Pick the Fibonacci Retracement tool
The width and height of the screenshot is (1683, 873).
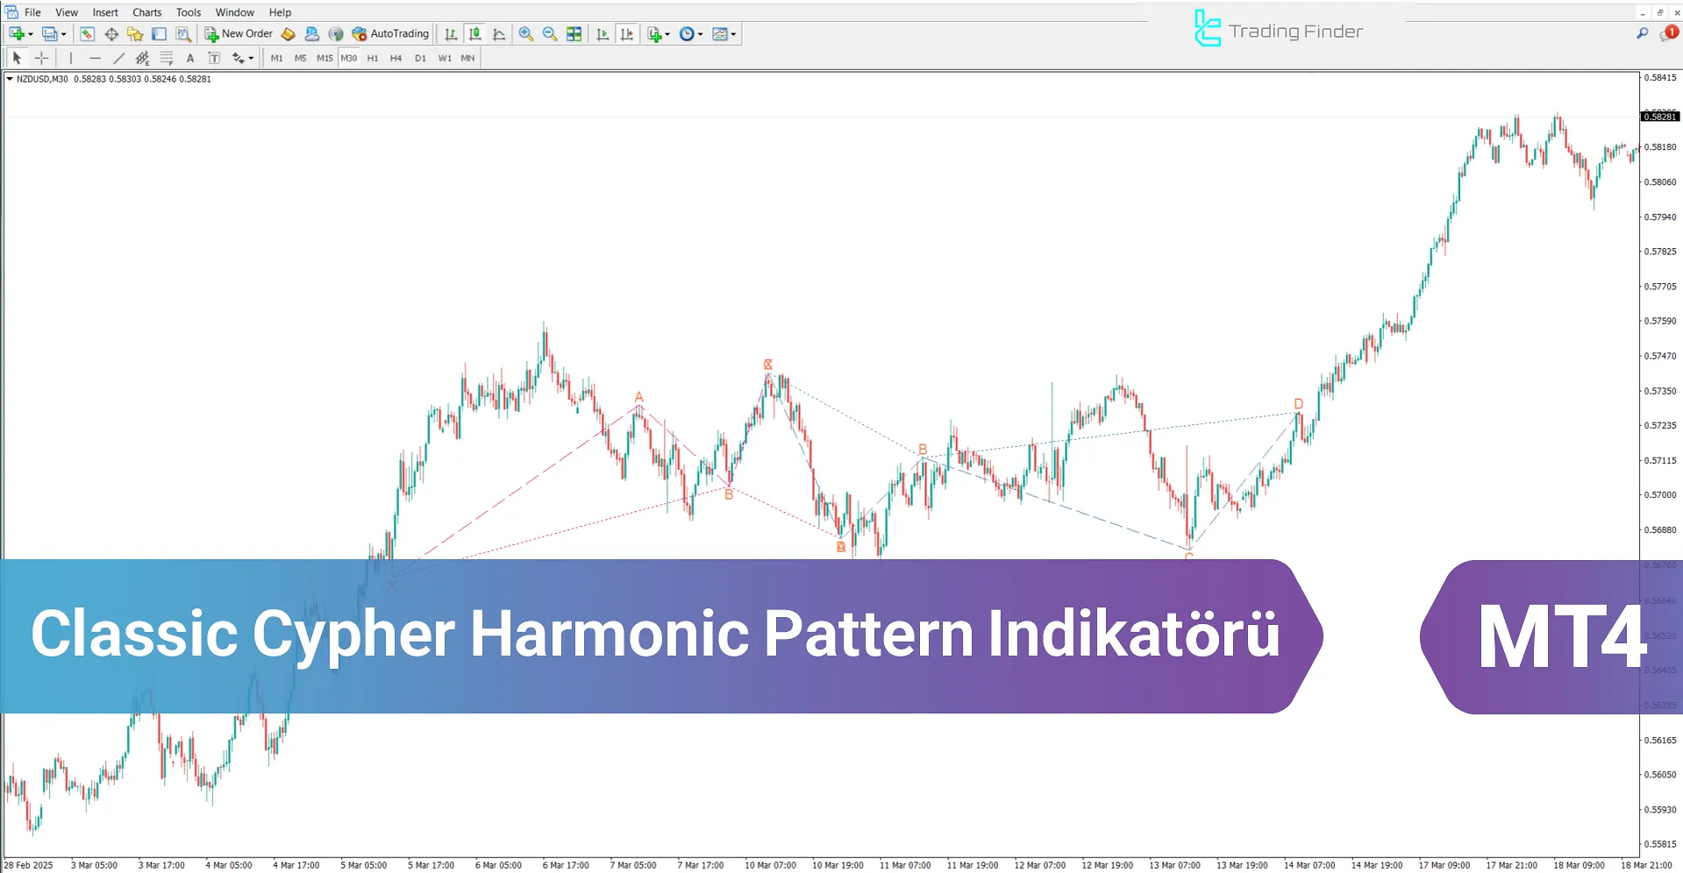[166, 58]
